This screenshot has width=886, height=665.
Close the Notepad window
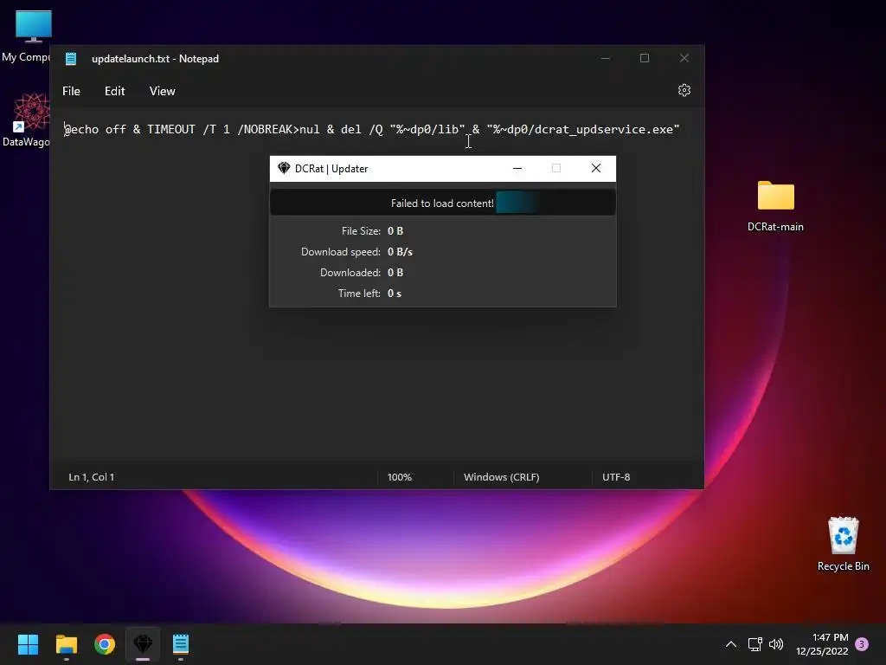(x=684, y=58)
